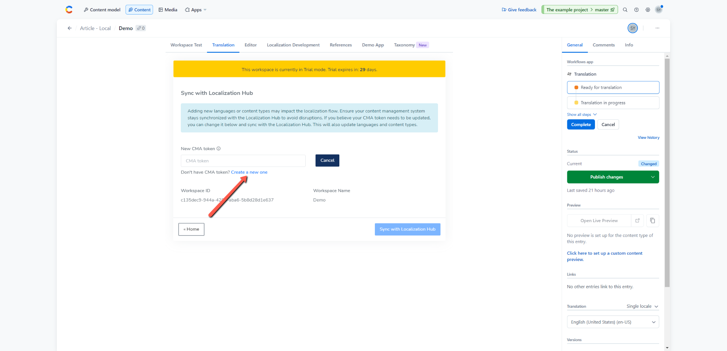Open the English (United States) locale selector
Viewport: 727px width, 351px height.
click(x=613, y=322)
